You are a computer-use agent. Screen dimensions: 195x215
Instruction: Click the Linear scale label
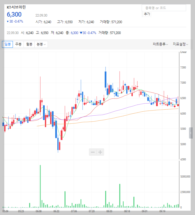184,52
